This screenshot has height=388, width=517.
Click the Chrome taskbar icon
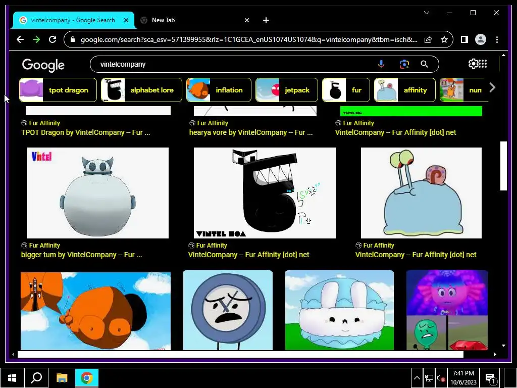click(x=87, y=378)
